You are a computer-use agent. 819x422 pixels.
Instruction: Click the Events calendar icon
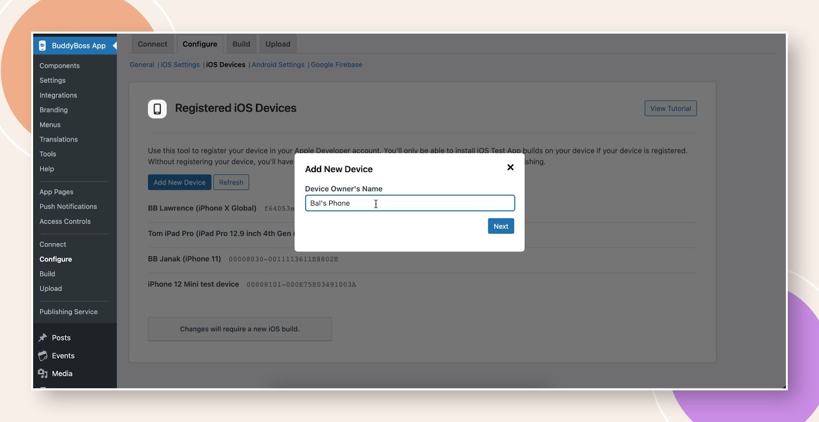tap(43, 356)
